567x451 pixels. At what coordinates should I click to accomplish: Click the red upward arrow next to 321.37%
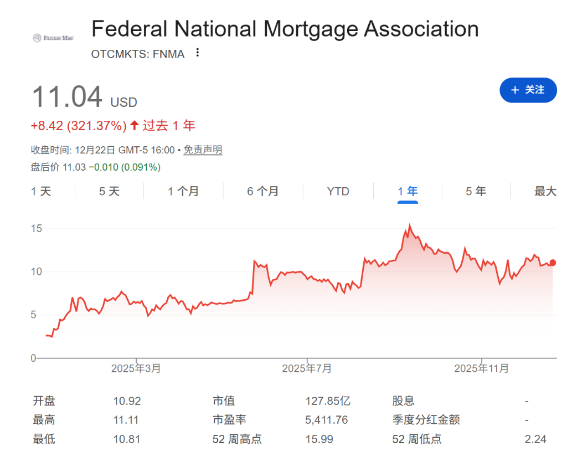tap(133, 126)
